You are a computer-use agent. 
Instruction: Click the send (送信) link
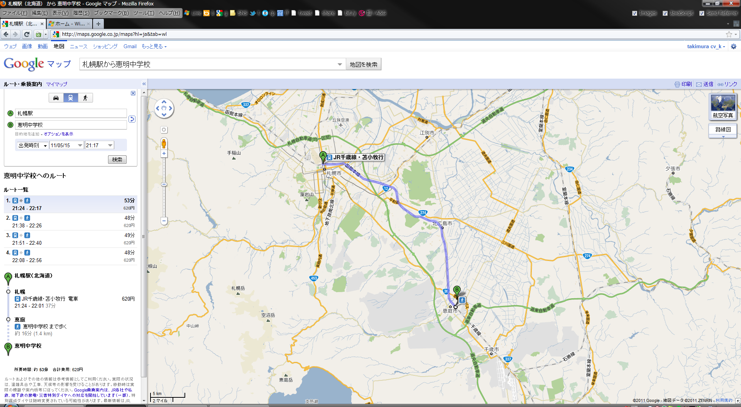pos(705,84)
